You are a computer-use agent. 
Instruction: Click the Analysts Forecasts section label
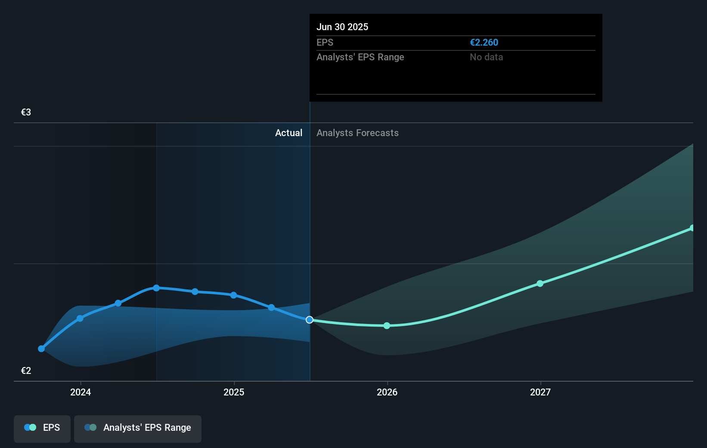(x=357, y=133)
